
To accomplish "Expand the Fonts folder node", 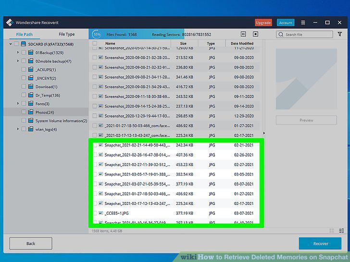I will click(18, 103).
